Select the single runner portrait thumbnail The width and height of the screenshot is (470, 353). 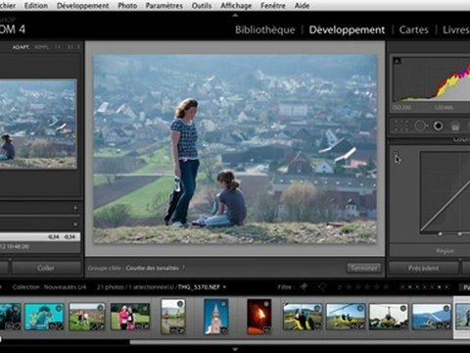coord(173,317)
